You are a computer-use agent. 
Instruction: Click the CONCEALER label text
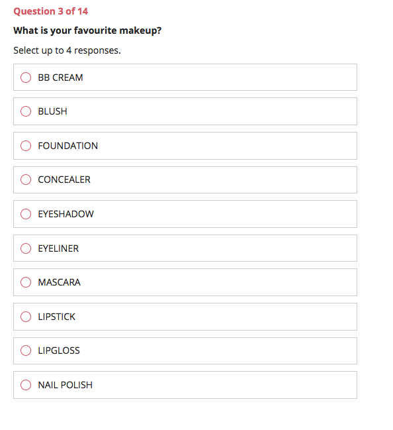click(64, 180)
